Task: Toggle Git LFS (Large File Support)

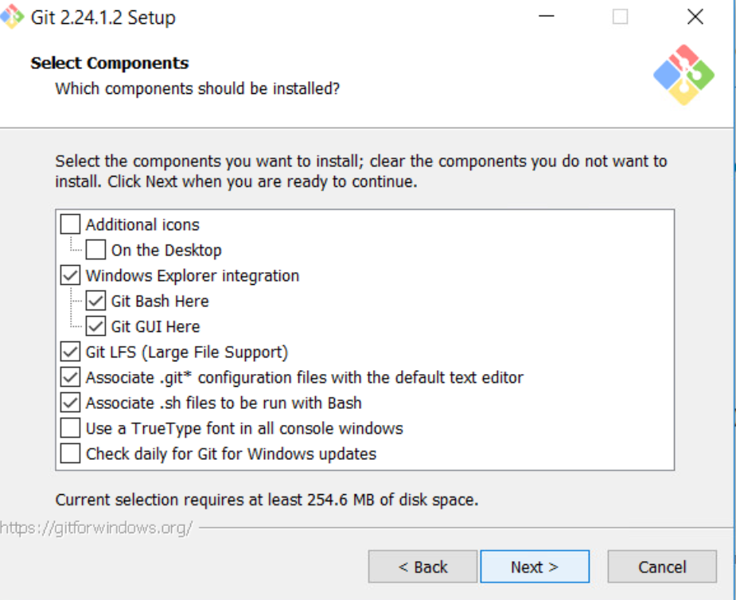Action: click(x=71, y=352)
